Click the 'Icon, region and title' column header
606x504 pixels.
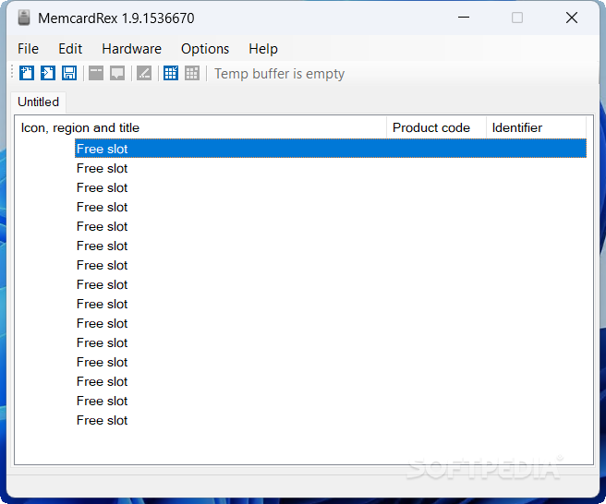[x=200, y=127]
